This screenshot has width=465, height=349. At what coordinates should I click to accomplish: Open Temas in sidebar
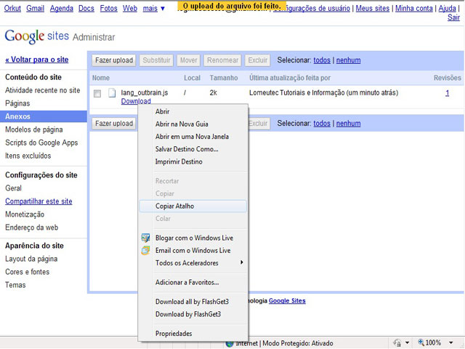(x=15, y=285)
